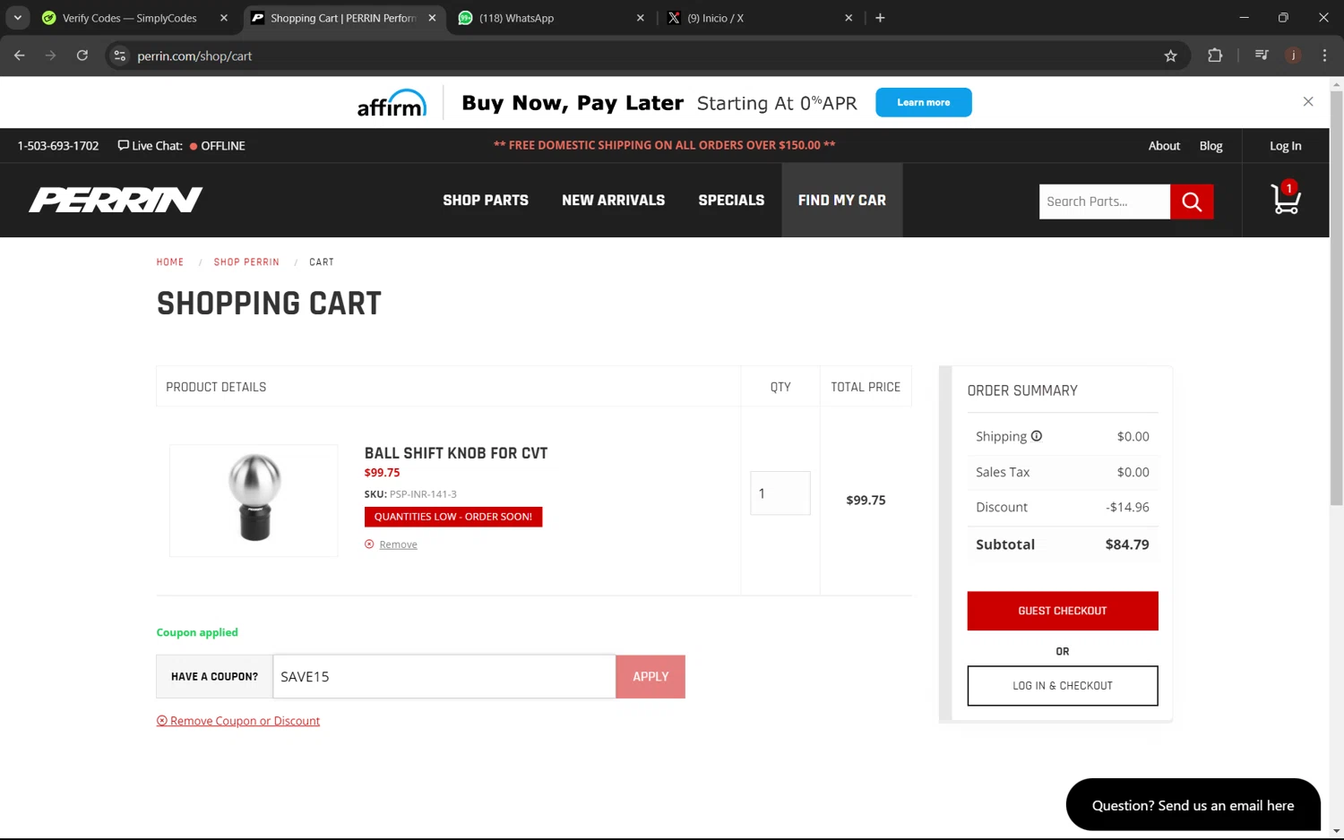Open the browser extensions icon
Image resolution: width=1344 pixels, height=840 pixels.
coord(1215,56)
